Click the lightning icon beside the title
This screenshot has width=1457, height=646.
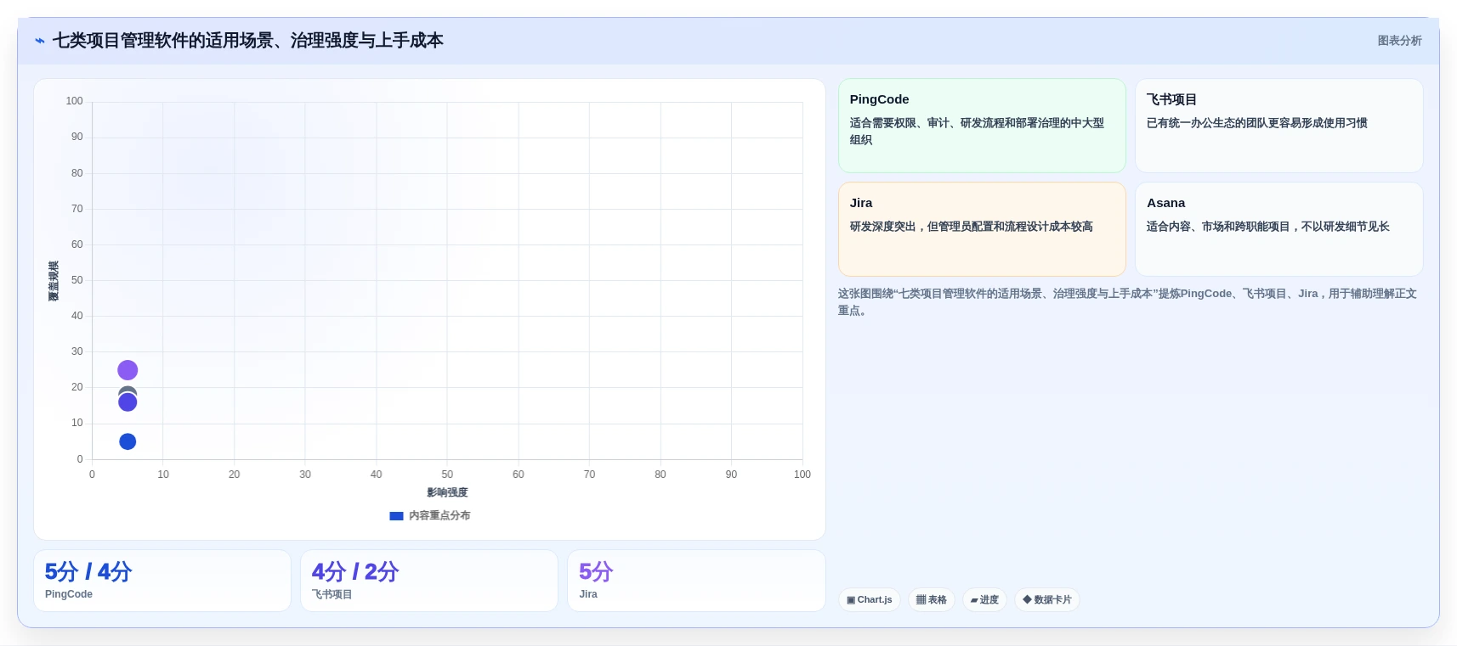[x=40, y=41]
